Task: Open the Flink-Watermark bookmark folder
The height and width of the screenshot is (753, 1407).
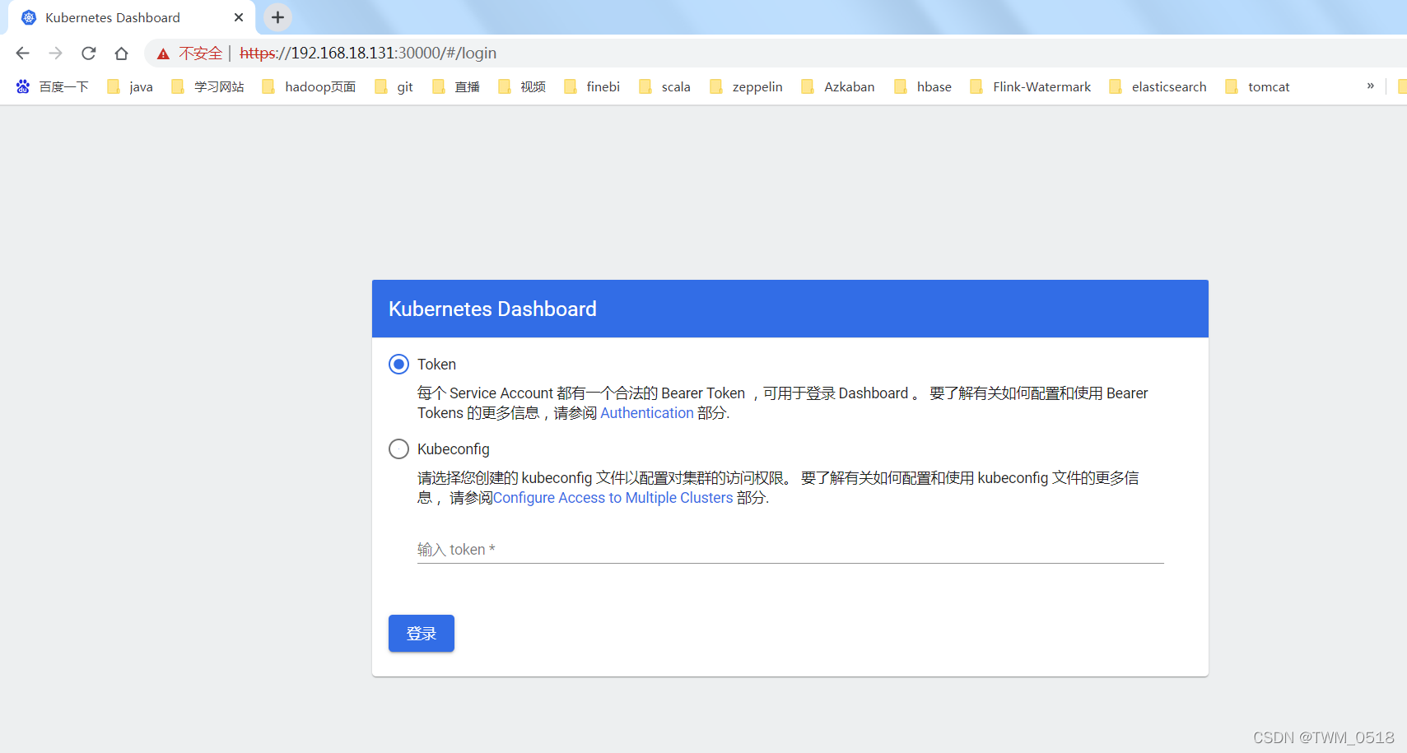Action: click(x=1031, y=86)
